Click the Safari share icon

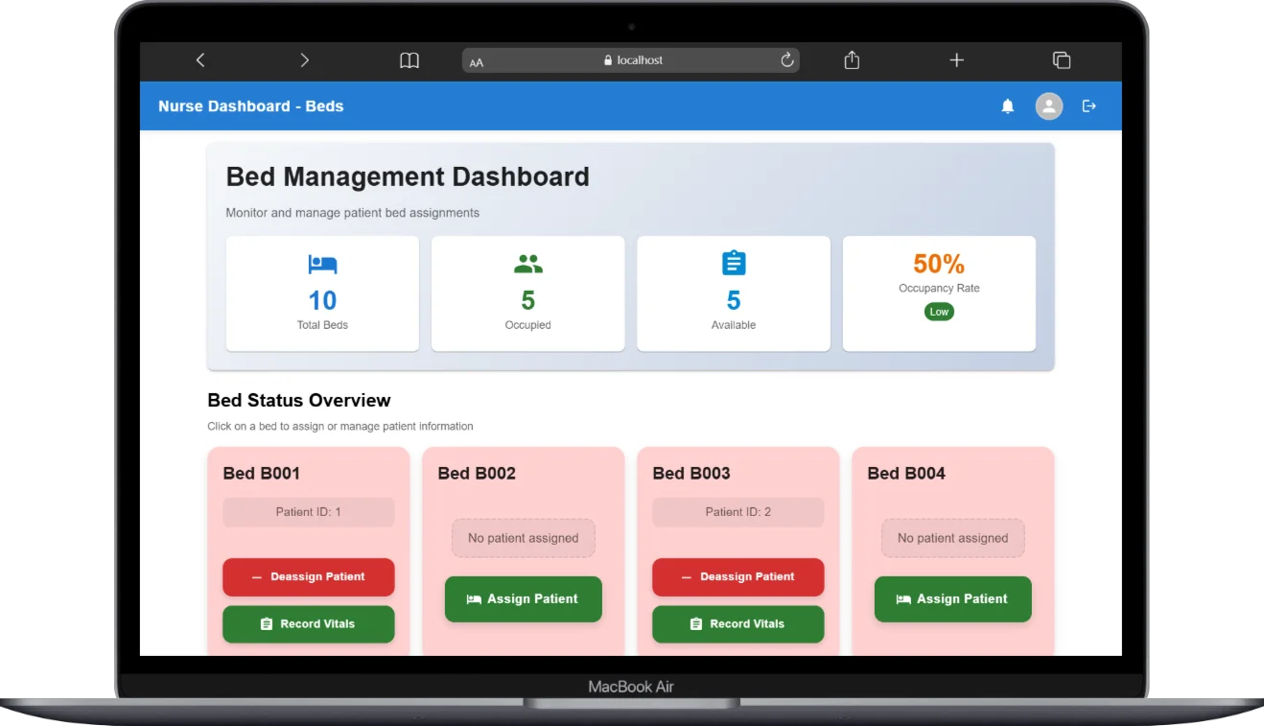coord(851,59)
